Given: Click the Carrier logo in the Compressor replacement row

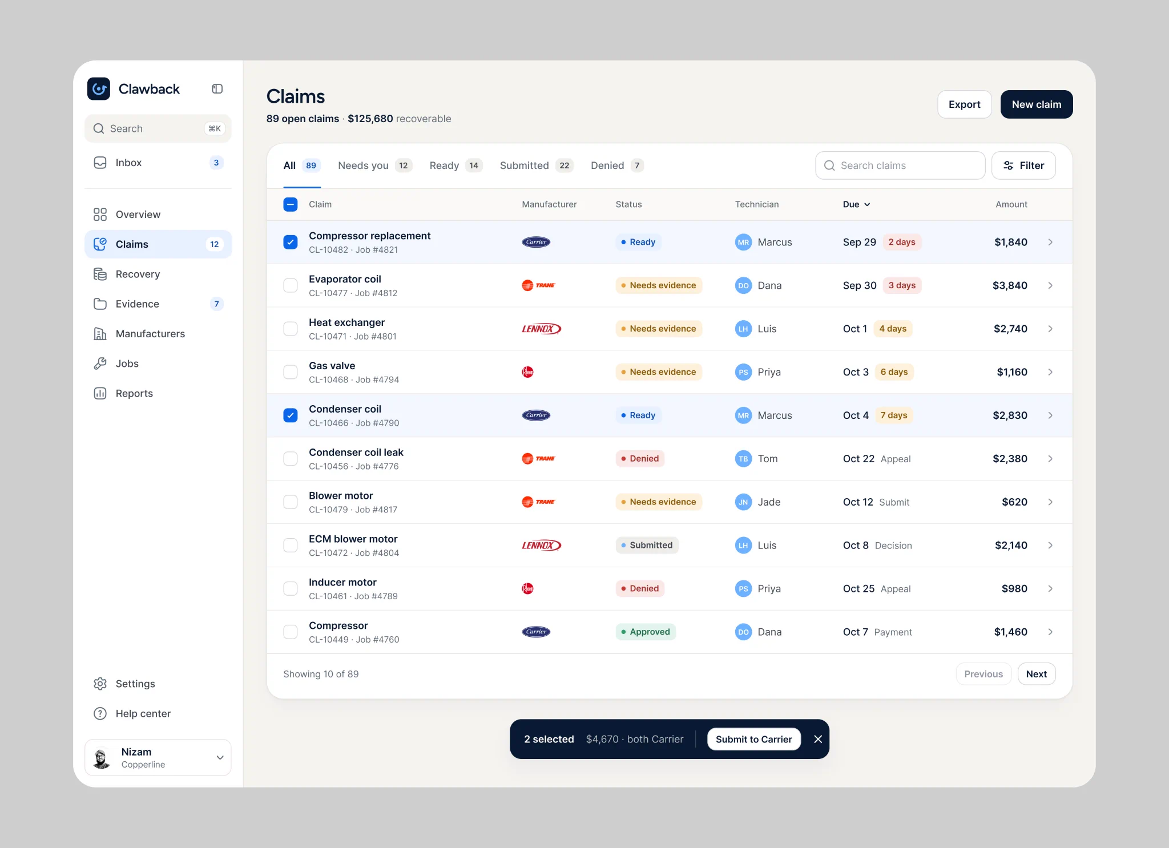Looking at the screenshot, I should pyautogui.click(x=536, y=242).
